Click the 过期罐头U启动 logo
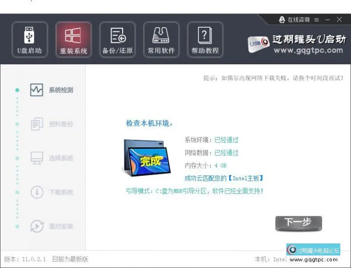The image size is (351, 268). point(297,40)
